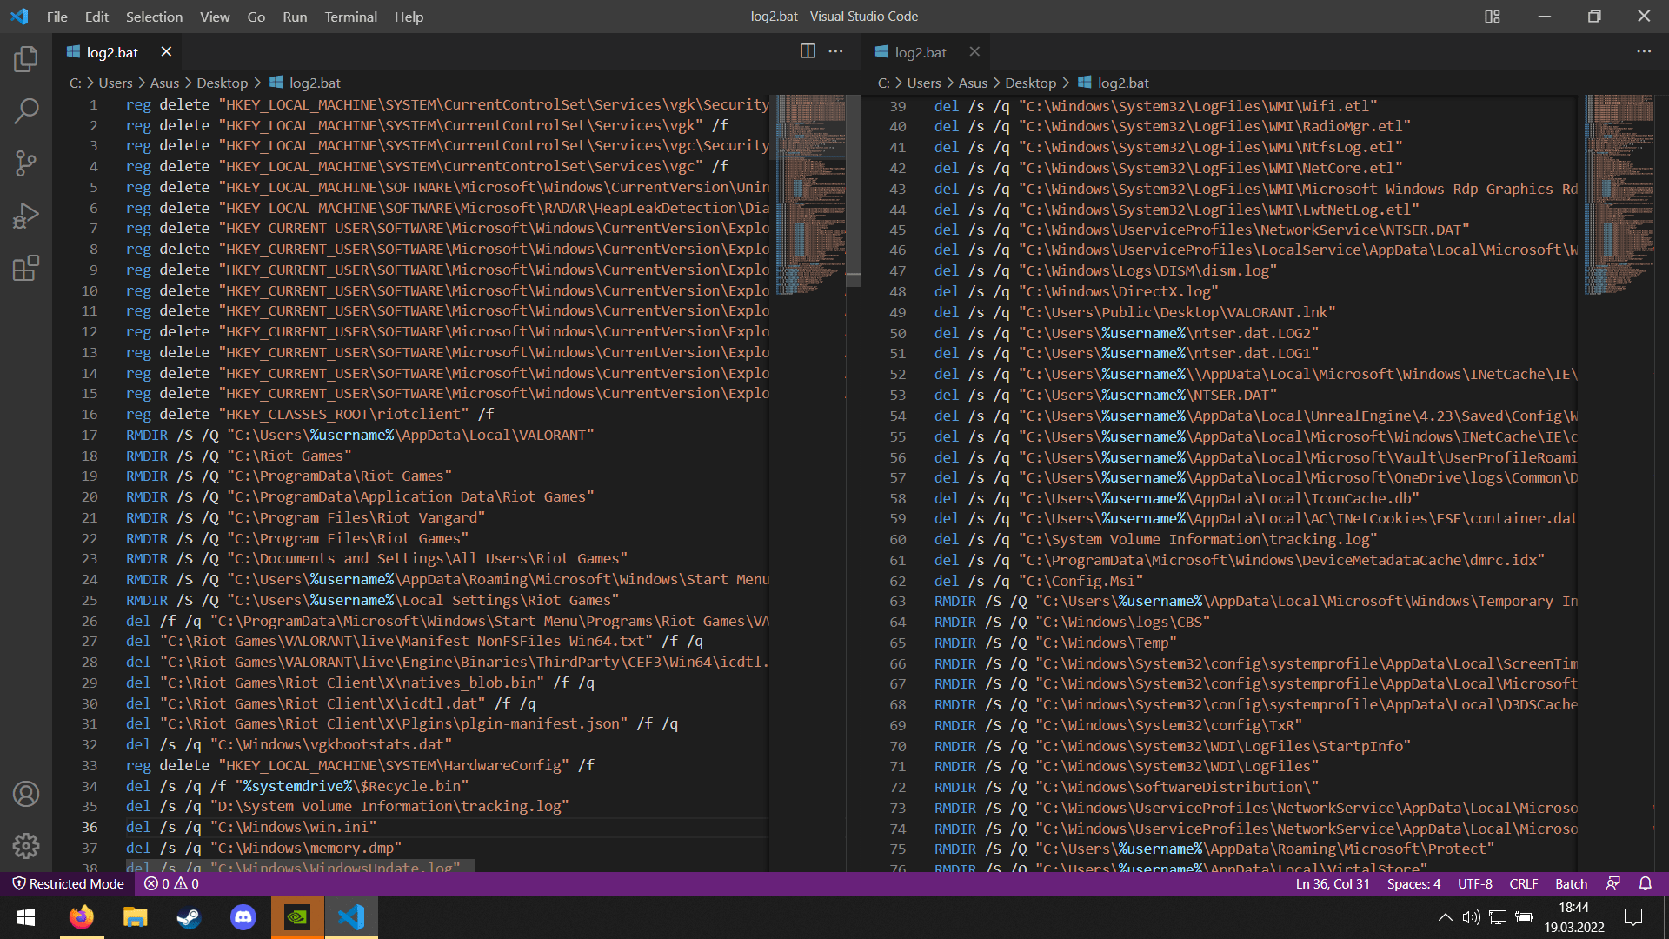Open the Selection menu
This screenshot has width=1669, height=939.
point(154,17)
